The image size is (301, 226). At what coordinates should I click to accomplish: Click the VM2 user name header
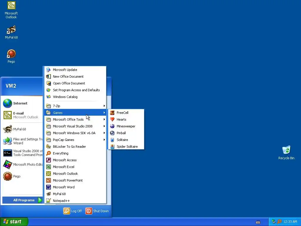point(11,86)
